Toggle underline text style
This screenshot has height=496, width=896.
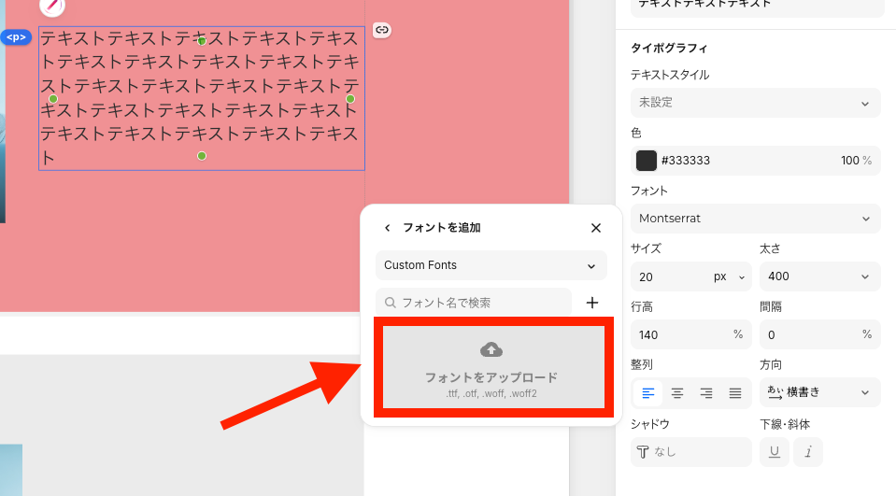pos(774,452)
